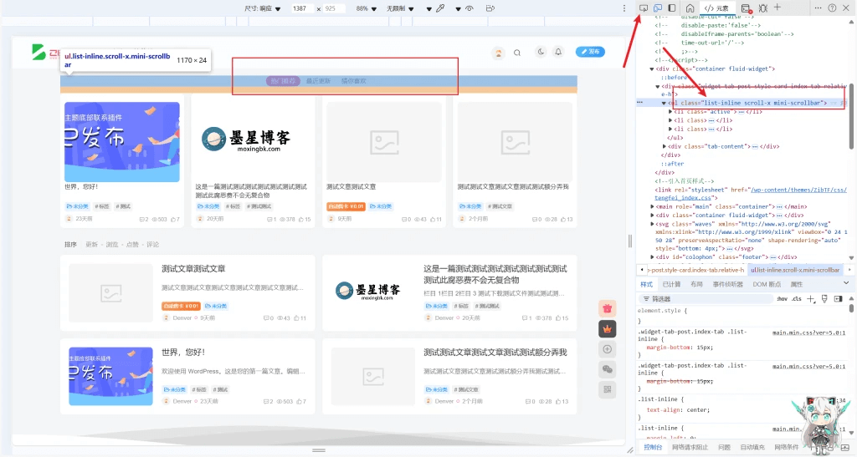
Task: Open the 自动填充 autofill drawer tab
Action: click(x=752, y=447)
